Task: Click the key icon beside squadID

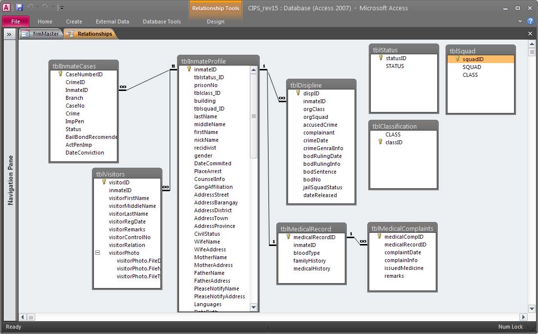Action: 457,59
